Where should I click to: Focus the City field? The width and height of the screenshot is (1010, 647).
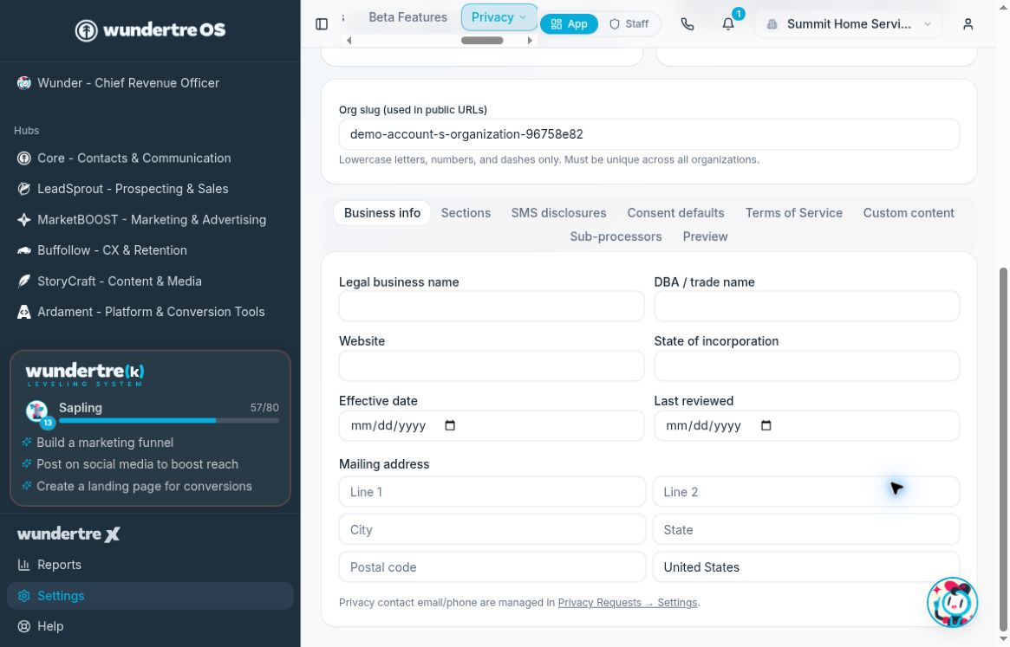(492, 530)
